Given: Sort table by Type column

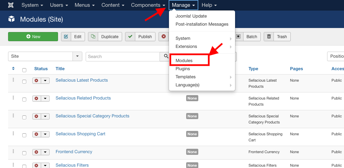Looking at the screenshot, I should 253,68.
